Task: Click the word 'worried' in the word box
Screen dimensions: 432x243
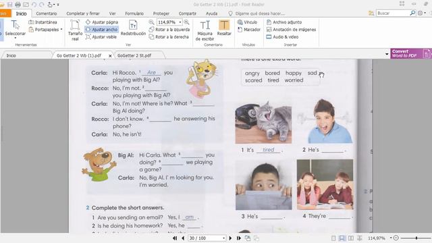Action: click(294, 80)
